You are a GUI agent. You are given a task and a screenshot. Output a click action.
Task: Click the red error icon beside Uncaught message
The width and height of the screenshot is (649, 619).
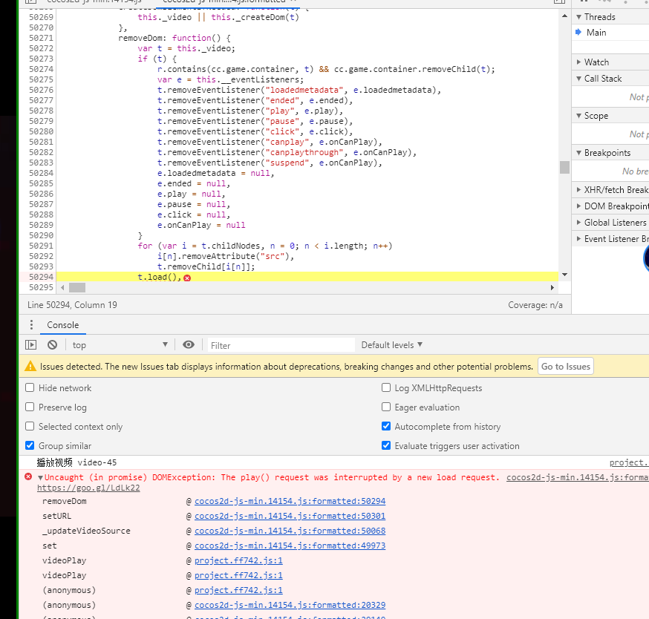[28, 476]
